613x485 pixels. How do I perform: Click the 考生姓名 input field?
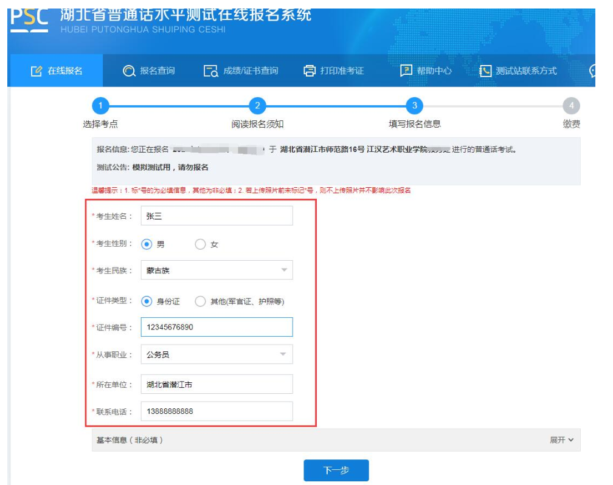coord(216,216)
